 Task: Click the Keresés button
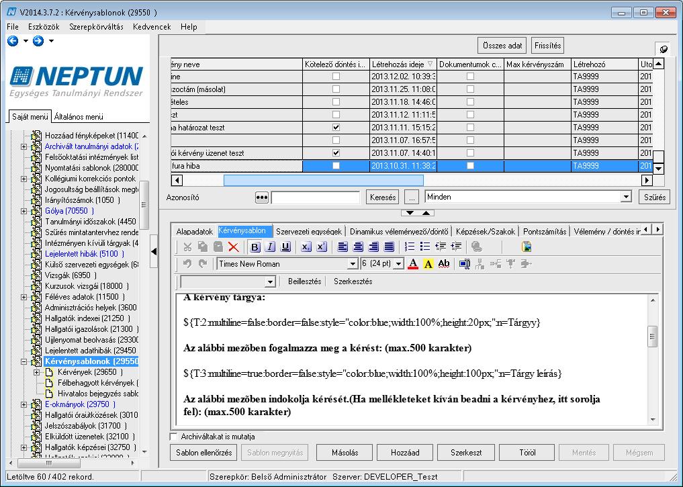point(383,197)
